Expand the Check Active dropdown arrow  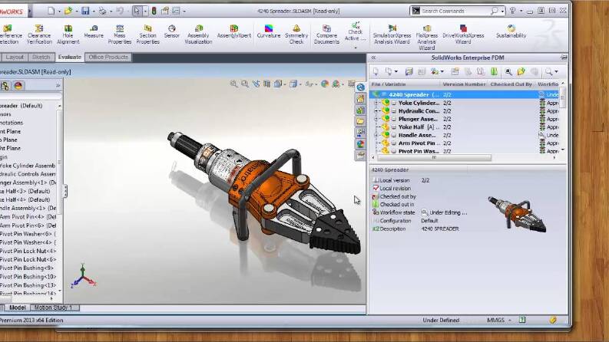tap(356, 48)
